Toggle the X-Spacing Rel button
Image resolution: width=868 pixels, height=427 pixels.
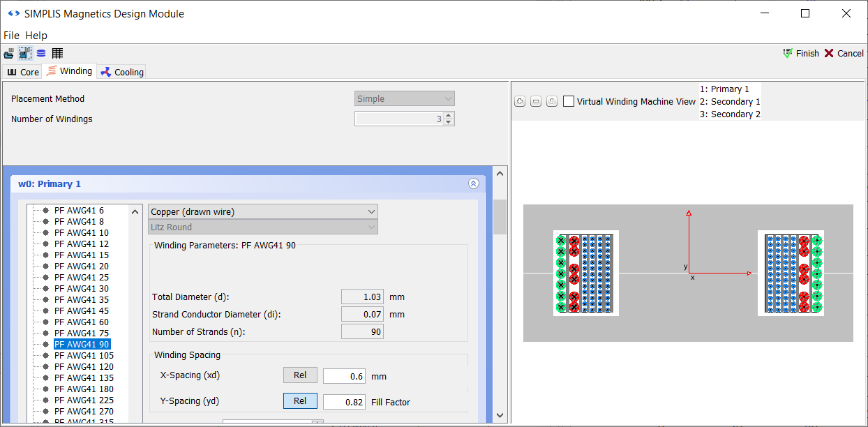pos(300,375)
